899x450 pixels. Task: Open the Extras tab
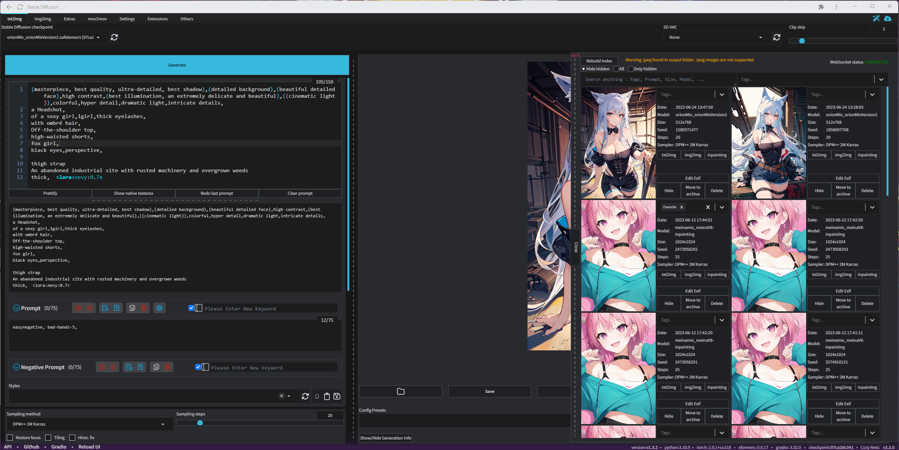pyautogui.click(x=69, y=19)
